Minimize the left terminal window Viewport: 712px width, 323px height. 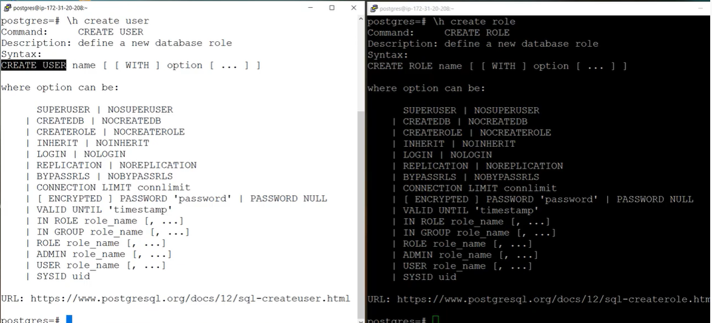[310, 8]
